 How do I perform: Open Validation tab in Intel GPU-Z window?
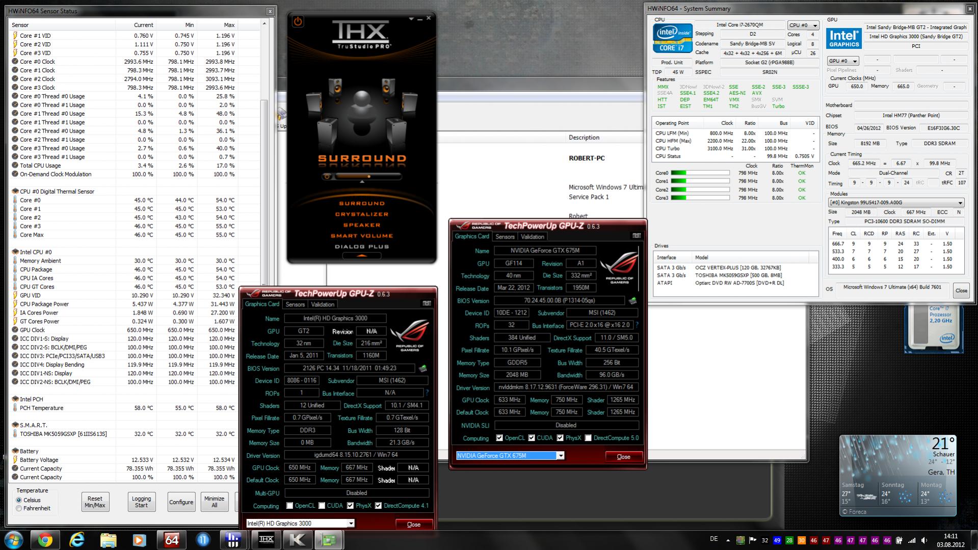[x=323, y=304]
